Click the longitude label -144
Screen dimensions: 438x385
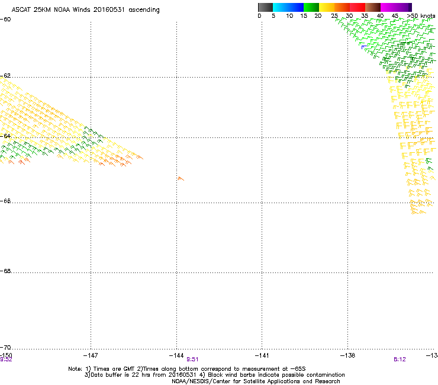click(176, 355)
